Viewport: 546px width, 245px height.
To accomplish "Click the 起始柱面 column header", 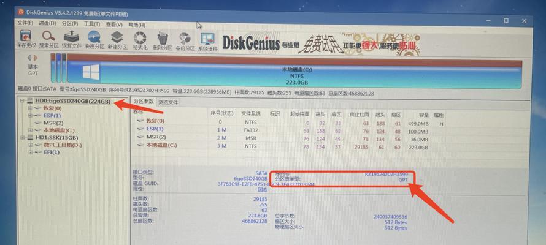I will point(298,114).
